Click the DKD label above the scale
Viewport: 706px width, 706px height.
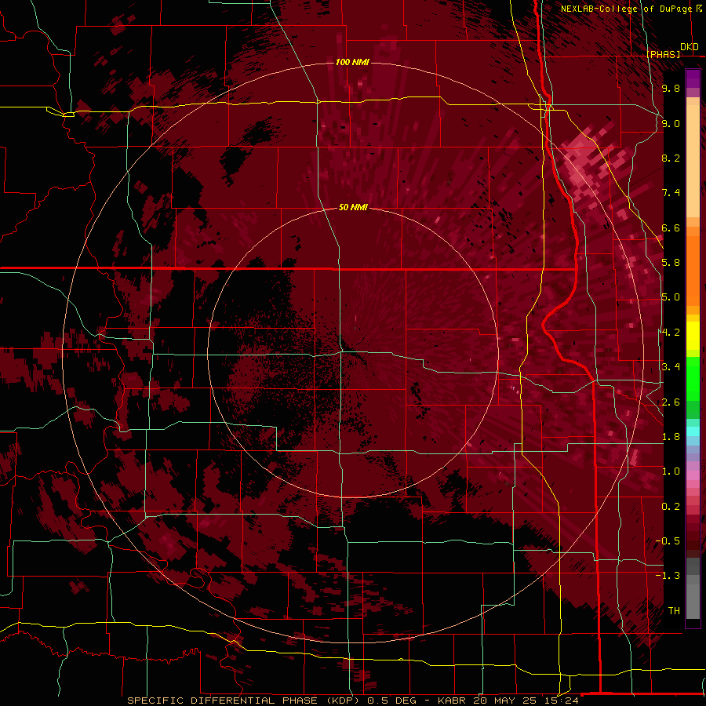(690, 47)
